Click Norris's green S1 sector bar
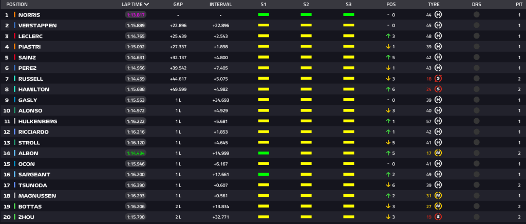This screenshot has height=224, width=526. click(264, 14)
